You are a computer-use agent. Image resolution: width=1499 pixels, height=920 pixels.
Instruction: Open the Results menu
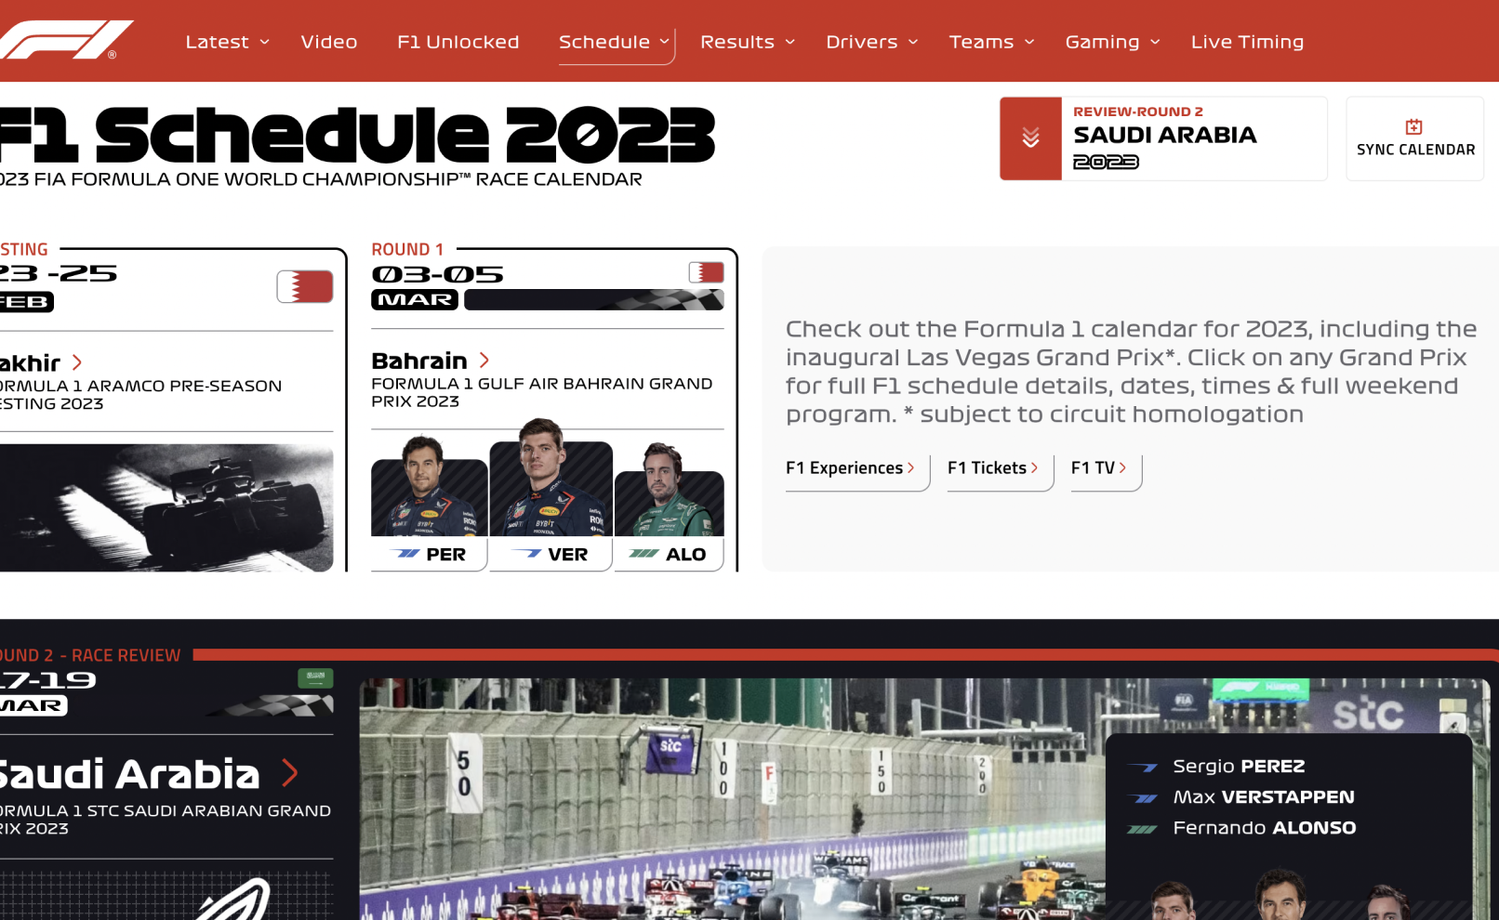(737, 42)
